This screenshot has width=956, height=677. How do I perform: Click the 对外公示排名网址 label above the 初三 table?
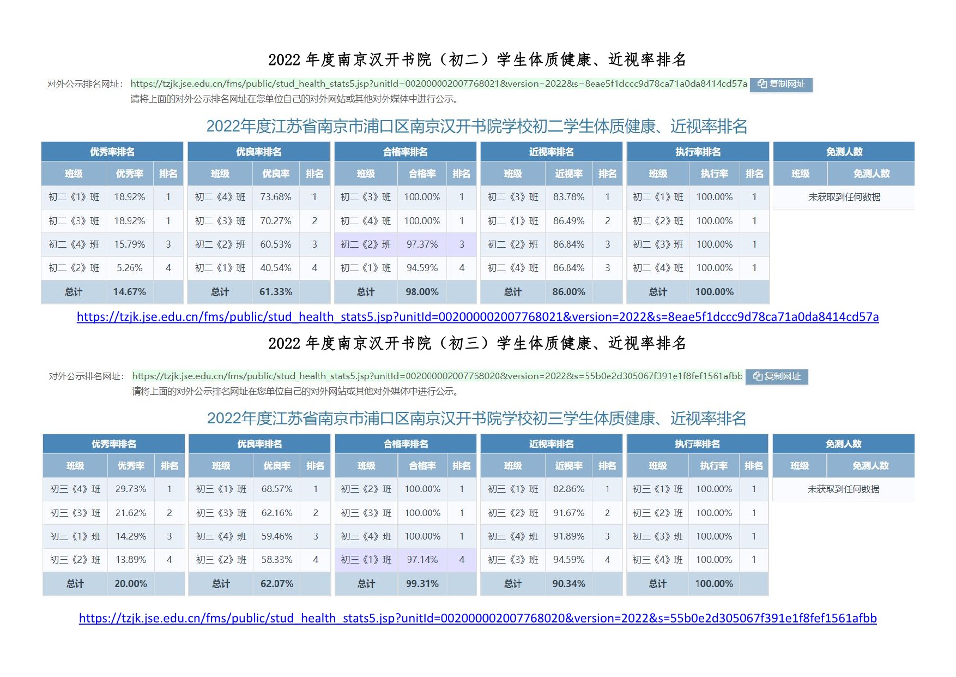pos(86,376)
